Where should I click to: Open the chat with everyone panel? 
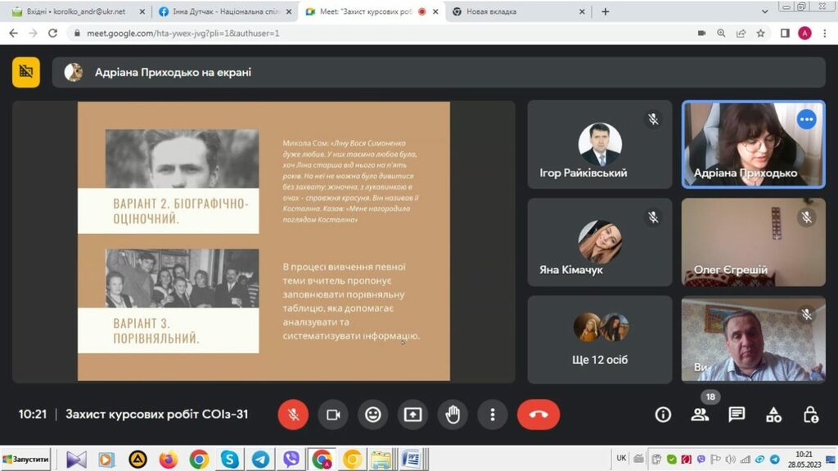(737, 415)
